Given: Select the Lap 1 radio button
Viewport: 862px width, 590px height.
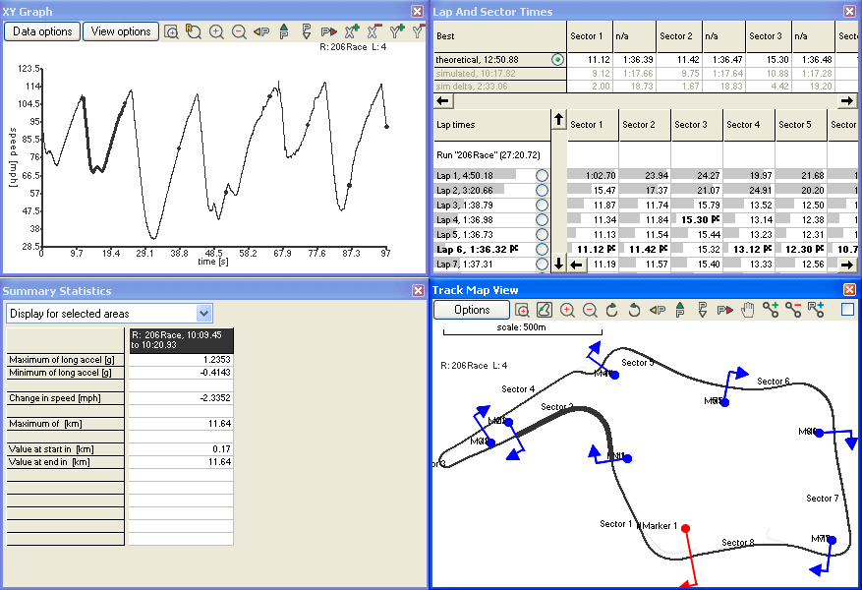Looking at the screenshot, I should 542,175.
